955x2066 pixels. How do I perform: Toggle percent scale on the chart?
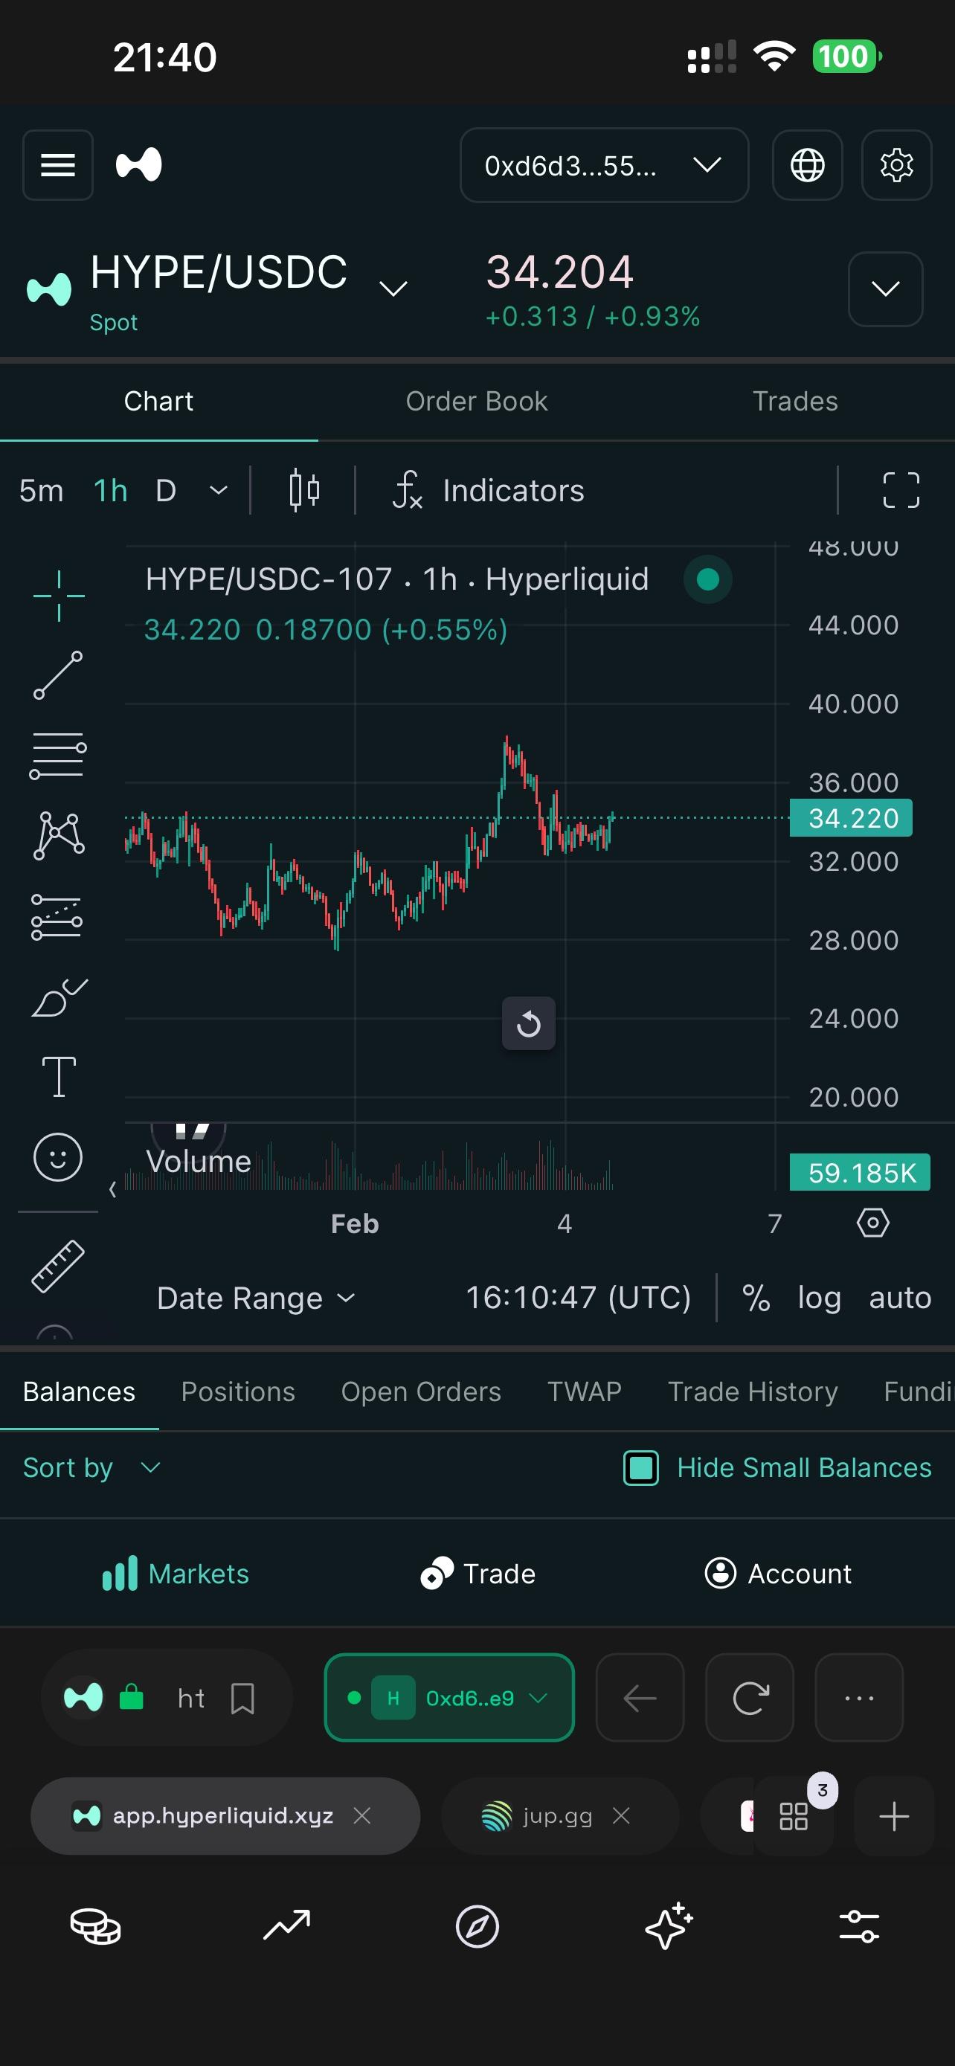(x=756, y=1298)
